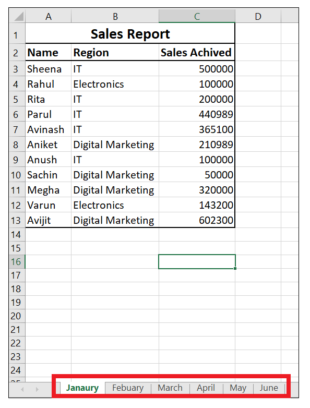This screenshot has width=310, height=408.
Task: Select column D header
Action: 258,16
